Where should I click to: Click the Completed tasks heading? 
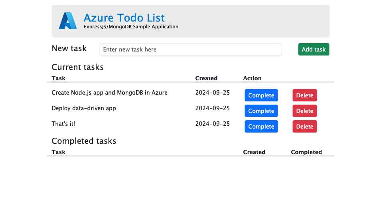click(x=84, y=141)
